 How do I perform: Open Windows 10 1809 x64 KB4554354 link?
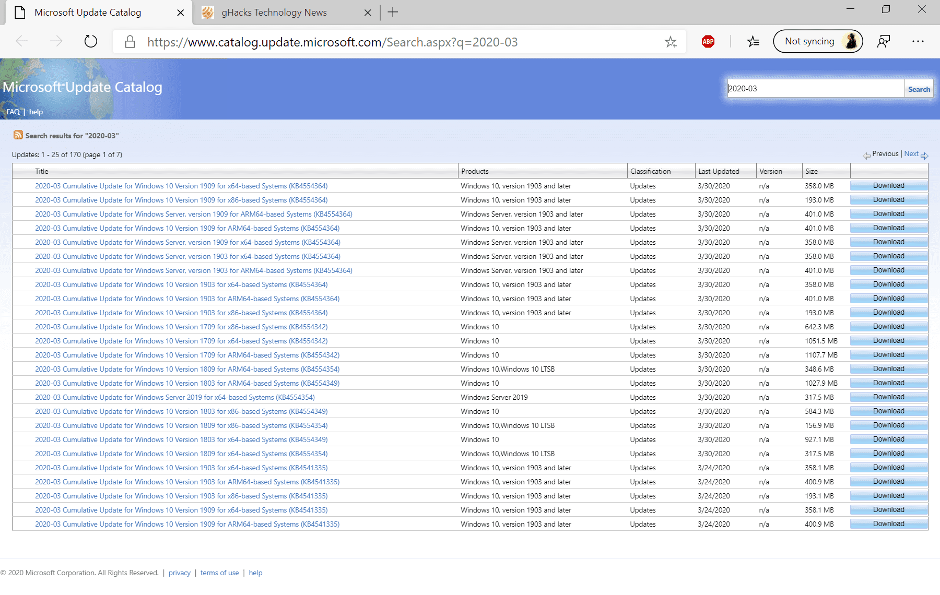pos(181,454)
